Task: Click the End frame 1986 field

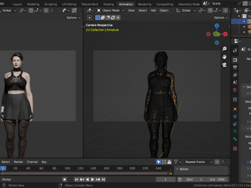Action: [217, 179]
